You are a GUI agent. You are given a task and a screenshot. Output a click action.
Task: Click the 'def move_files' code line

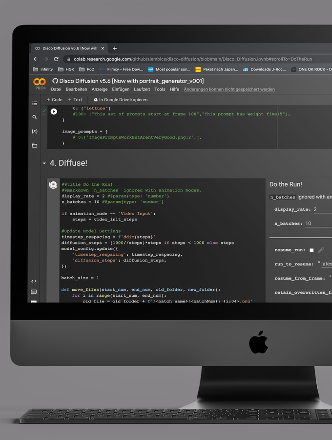(141, 289)
